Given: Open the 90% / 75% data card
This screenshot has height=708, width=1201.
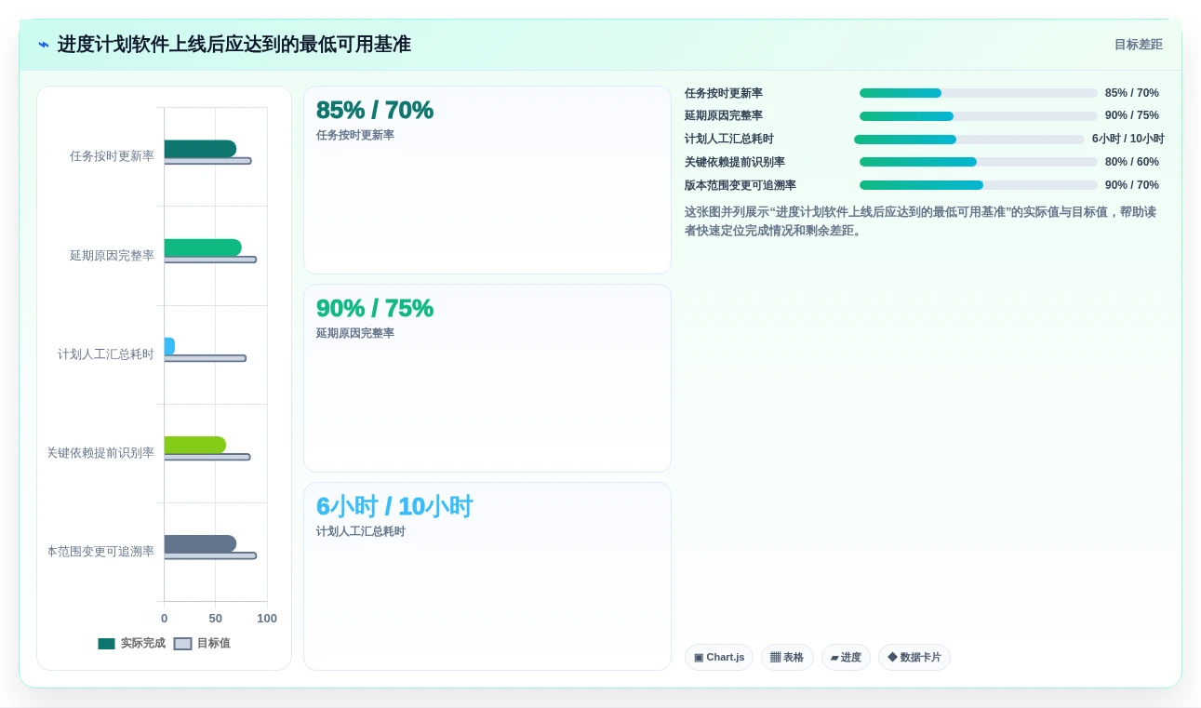Looking at the screenshot, I should click(487, 379).
